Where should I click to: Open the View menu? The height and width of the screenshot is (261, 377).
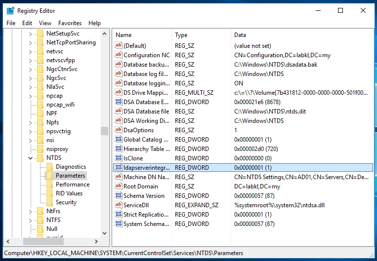45,23
